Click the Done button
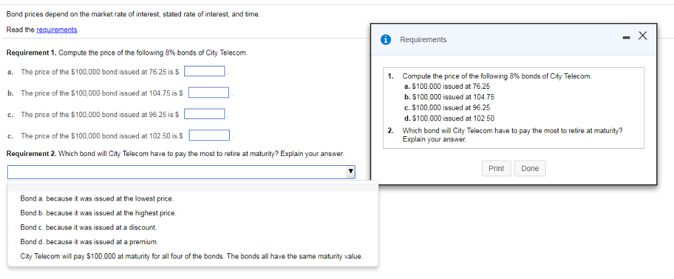 click(x=530, y=168)
